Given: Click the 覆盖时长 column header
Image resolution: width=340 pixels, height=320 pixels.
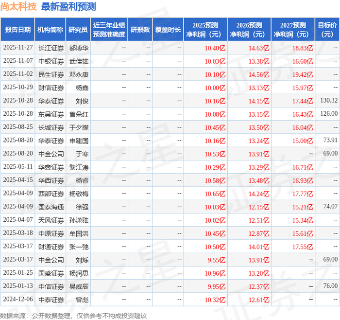Looking at the screenshot, I should point(168,30).
